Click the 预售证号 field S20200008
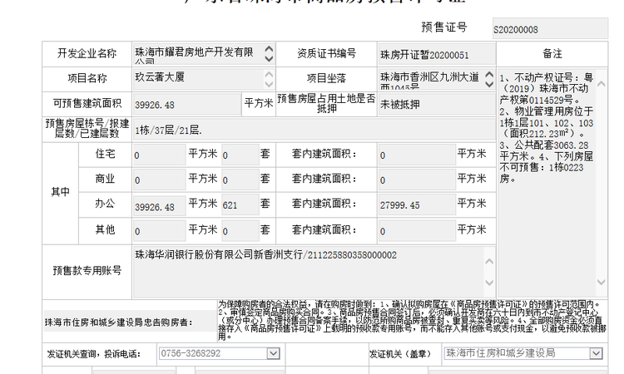Screen dimensions: 624x374 tap(550, 28)
